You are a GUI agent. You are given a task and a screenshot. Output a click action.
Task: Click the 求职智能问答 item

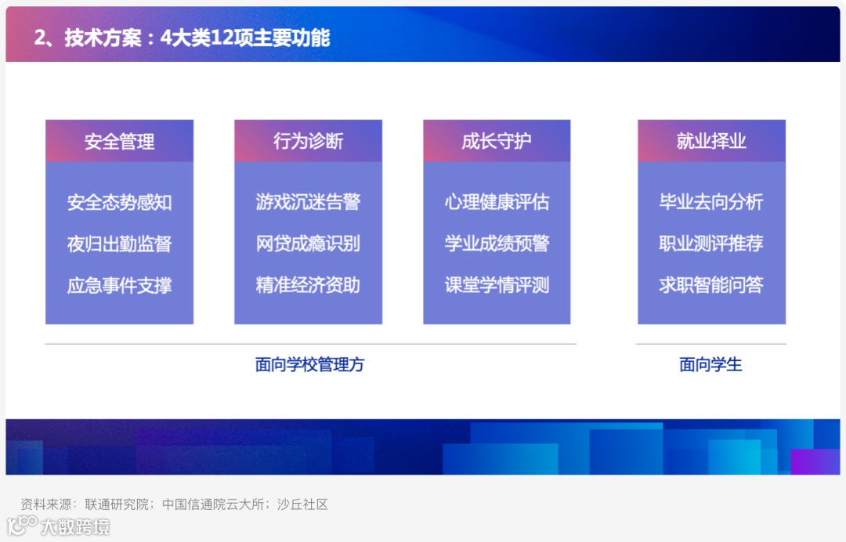(x=711, y=285)
